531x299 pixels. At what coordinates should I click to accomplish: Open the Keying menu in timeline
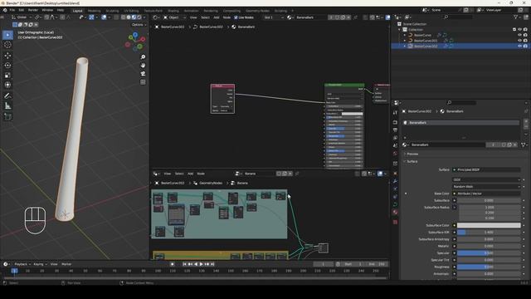40,264
